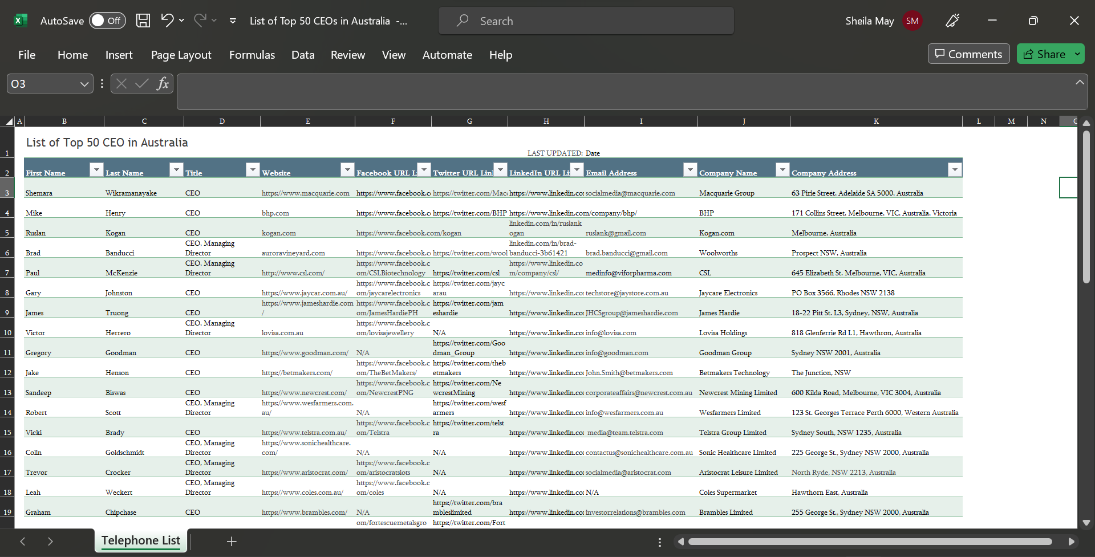1095x557 pixels.
Task: Click the pen drawing mode icon
Action: [952, 21]
